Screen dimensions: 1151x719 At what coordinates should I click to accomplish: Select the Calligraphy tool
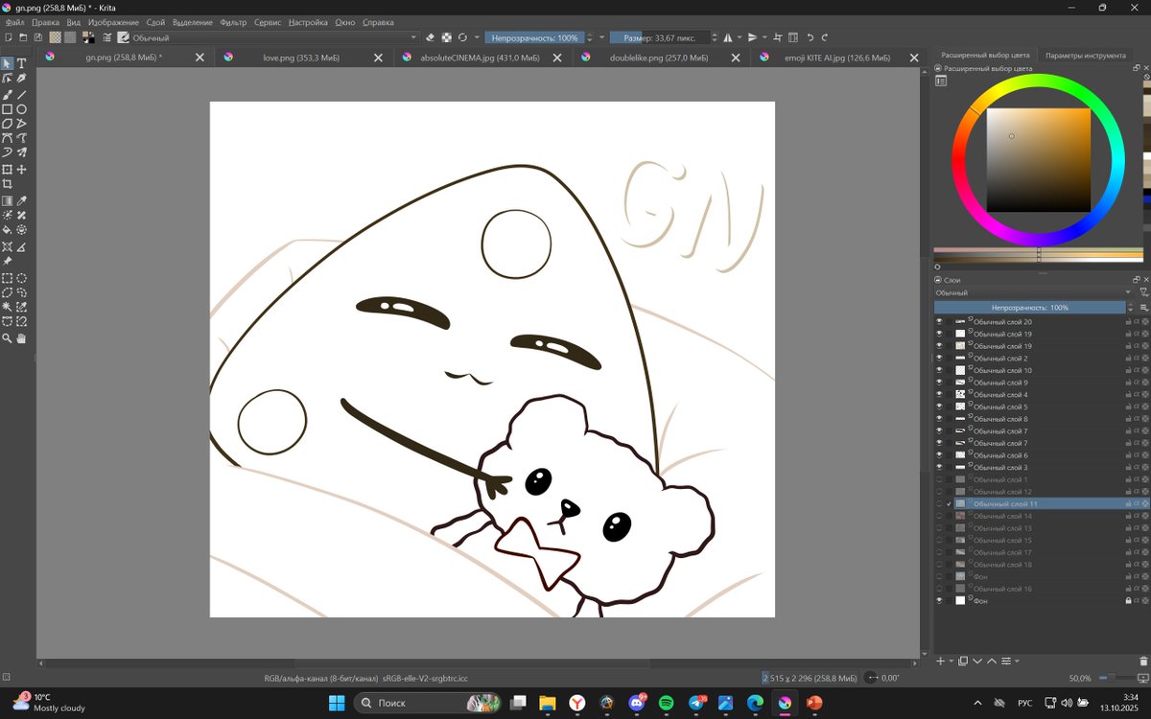tap(21, 78)
